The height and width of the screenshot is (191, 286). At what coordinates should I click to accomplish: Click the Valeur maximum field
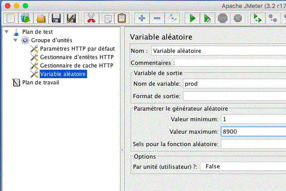pyautogui.click(x=253, y=131)
